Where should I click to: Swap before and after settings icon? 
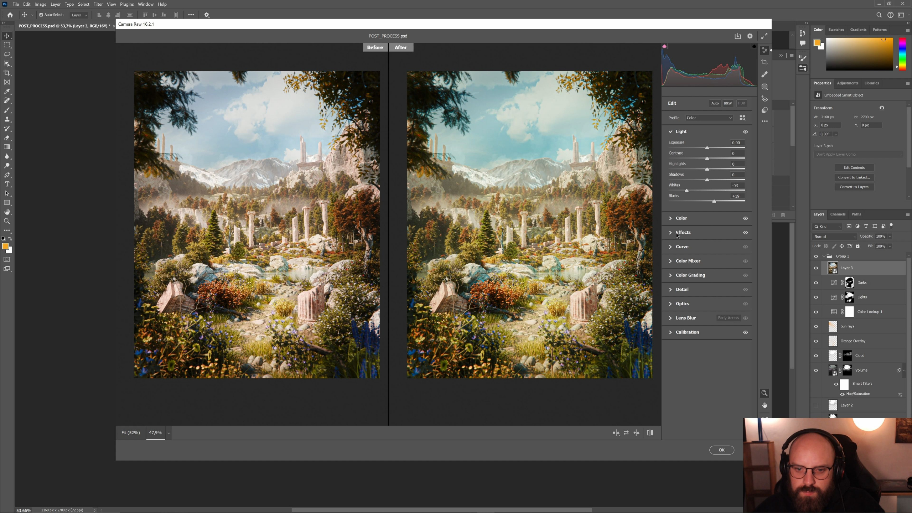coord(626,433)
